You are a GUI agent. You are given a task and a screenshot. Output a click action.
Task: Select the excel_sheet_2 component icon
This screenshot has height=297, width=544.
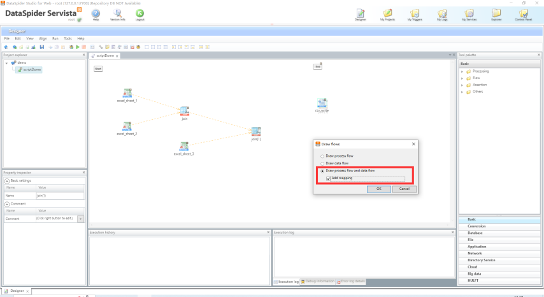click(127, 126)
